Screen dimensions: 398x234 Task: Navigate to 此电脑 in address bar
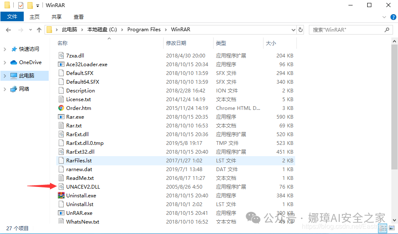pos(70,30)
